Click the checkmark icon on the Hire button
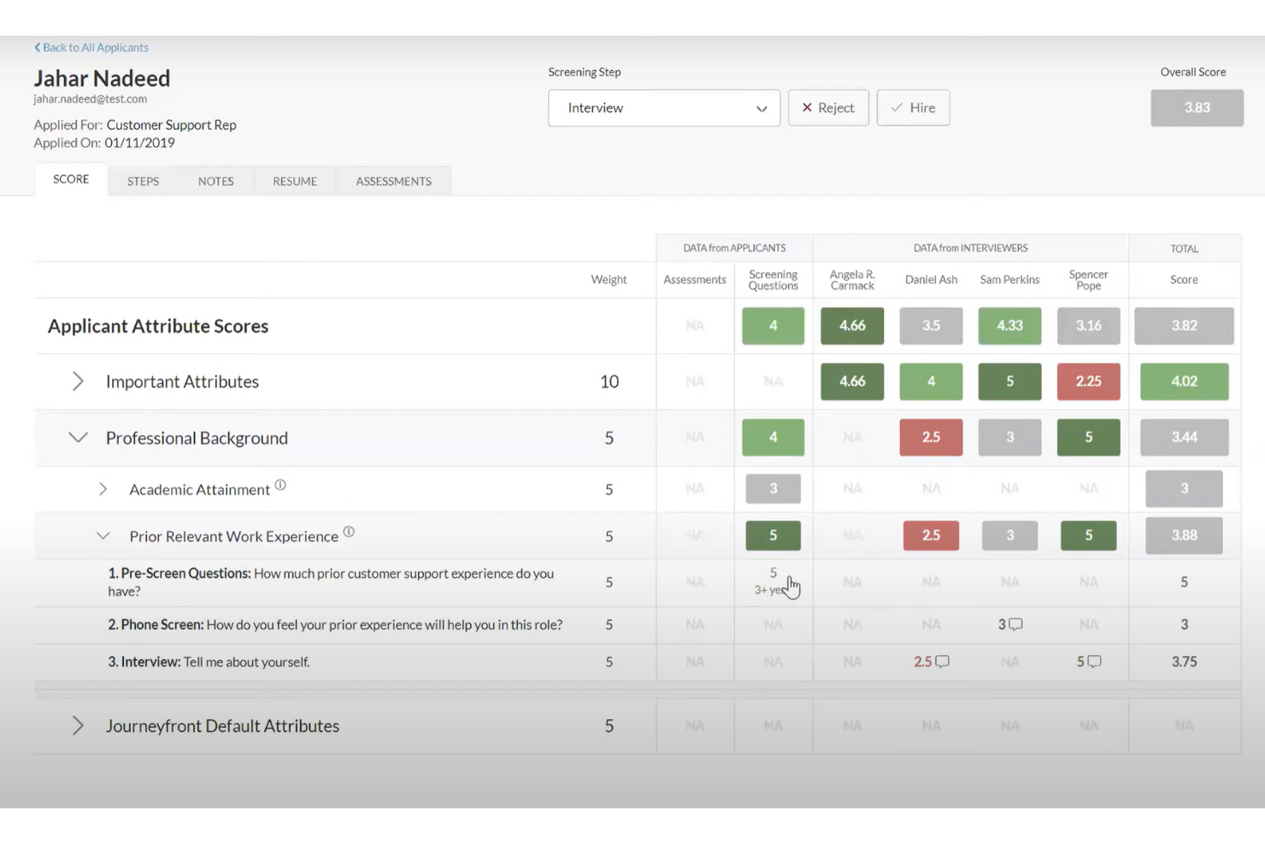 (896, 108)
